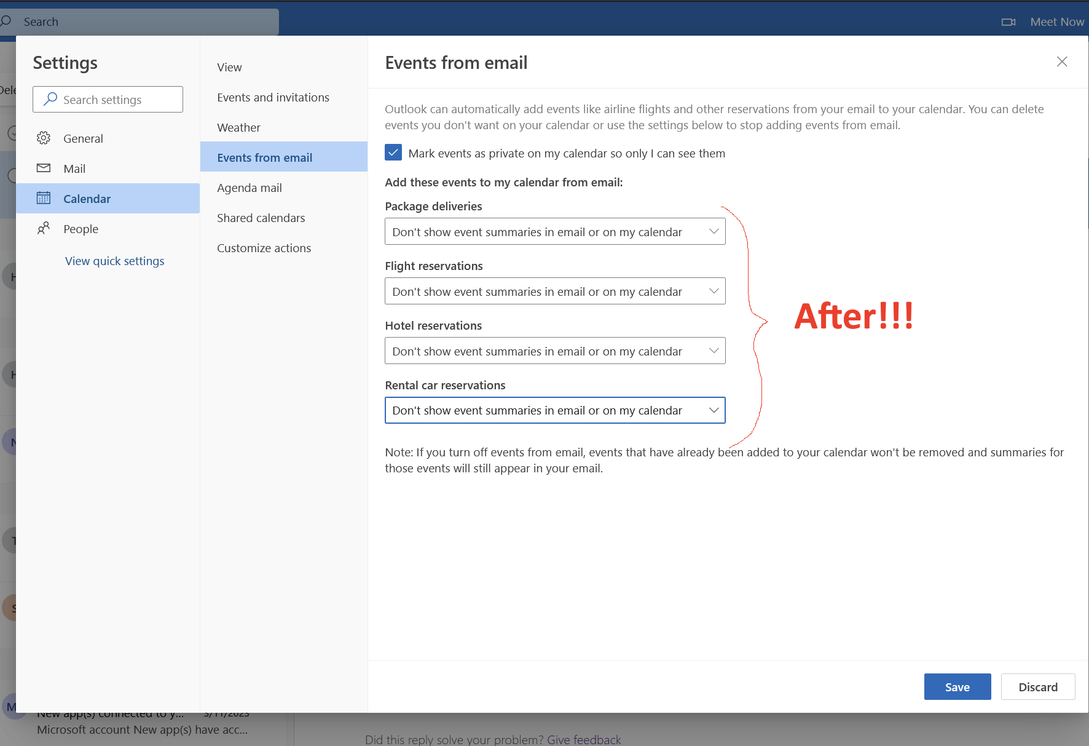Viewport: 1089px width, 746px height.
Task: Open the Package deliveries dropdown
Action: (555, 232)
